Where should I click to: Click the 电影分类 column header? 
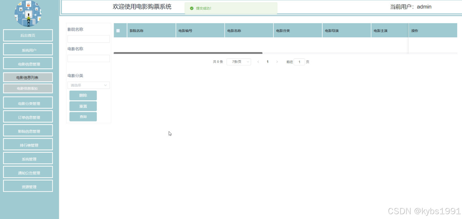pyautogui.click(x=298, y=30)
